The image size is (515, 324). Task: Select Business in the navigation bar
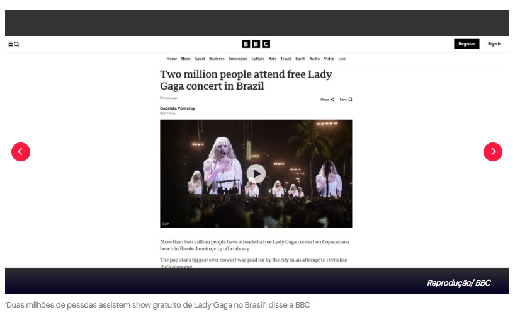click(217, 59)
